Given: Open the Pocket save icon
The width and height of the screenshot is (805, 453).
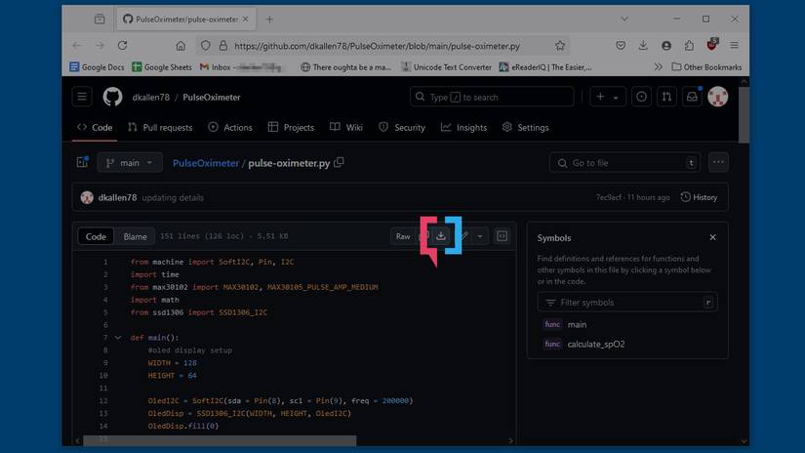Looking at the screenshot, I should (x=621, y=46).
